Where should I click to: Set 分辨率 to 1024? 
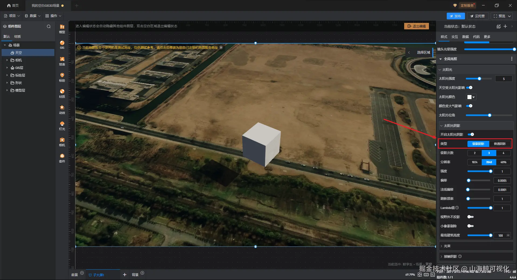tap(474, 162)
